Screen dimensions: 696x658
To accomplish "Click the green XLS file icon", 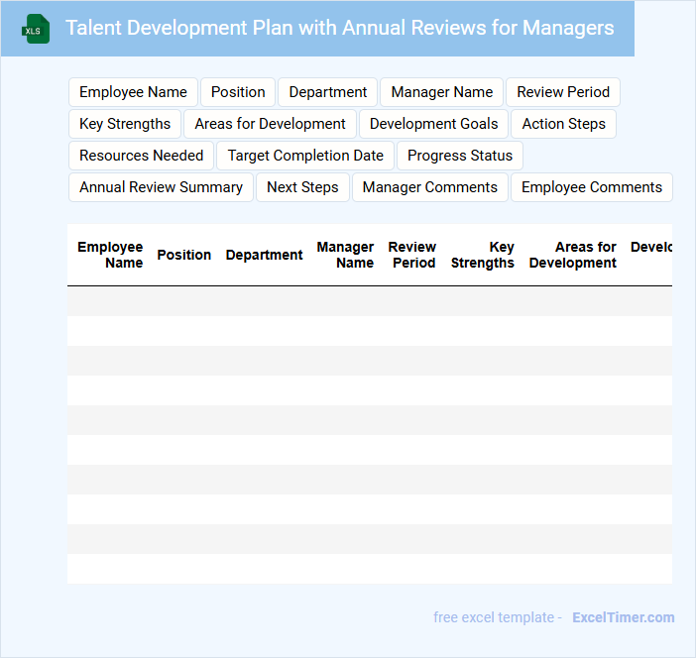I will (x=36, y=29).
